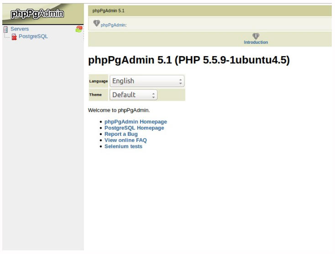The height and width of the screenshot is (254, 335).
Task: Click the Servers tree icon
Action: coord(6,29)
